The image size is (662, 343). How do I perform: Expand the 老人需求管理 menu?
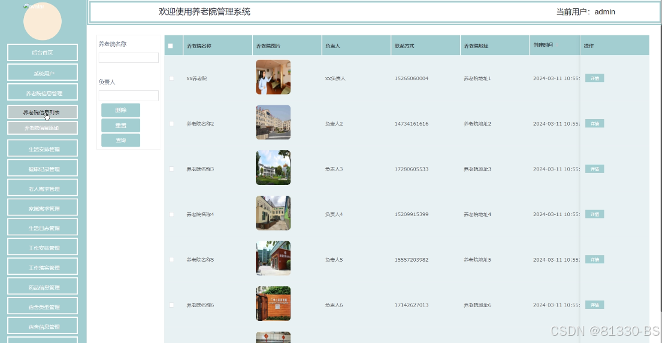pos(42,188)
